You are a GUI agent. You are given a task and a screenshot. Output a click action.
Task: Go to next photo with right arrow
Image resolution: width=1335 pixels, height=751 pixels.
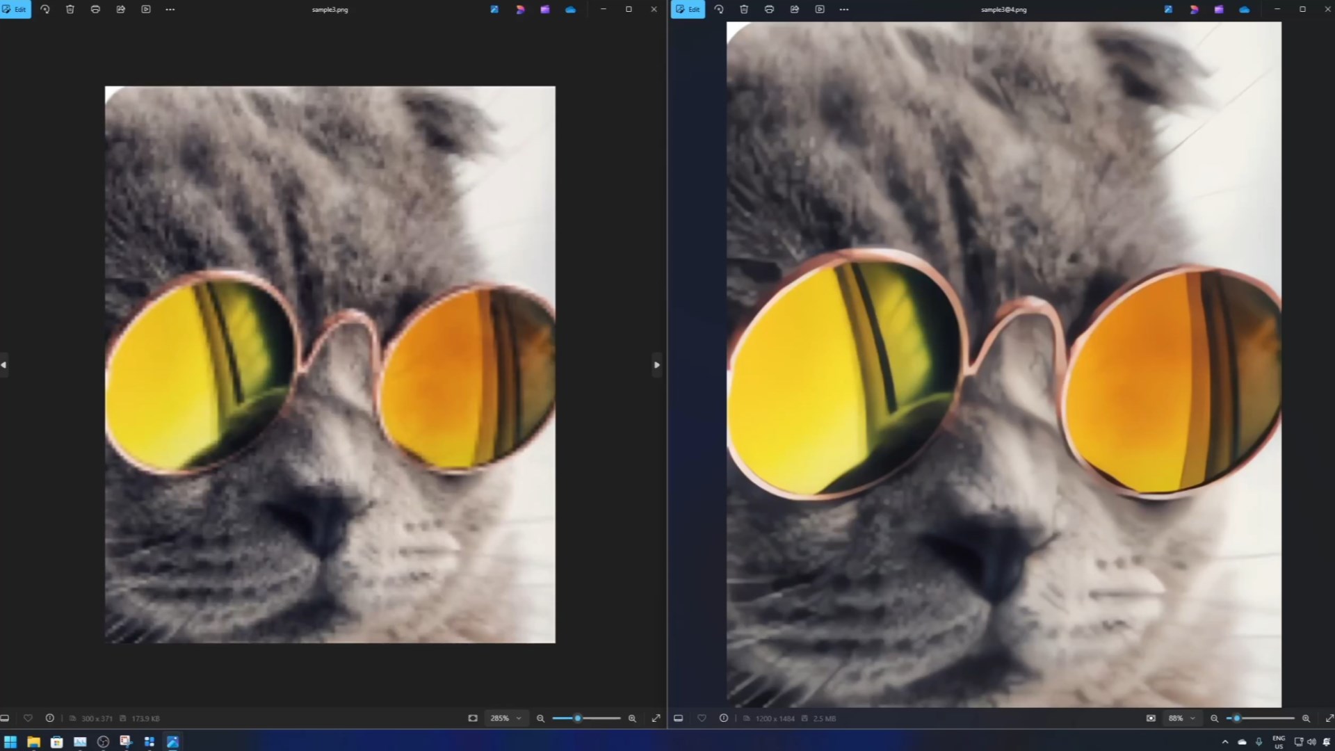pyautogui.click(x=656, y=365)
